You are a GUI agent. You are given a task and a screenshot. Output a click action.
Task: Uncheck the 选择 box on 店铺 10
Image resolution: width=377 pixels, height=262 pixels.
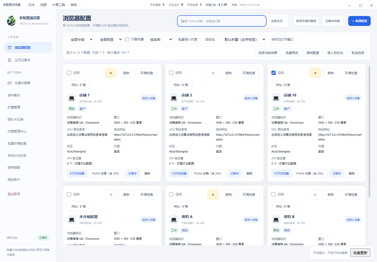click(274, 73)
